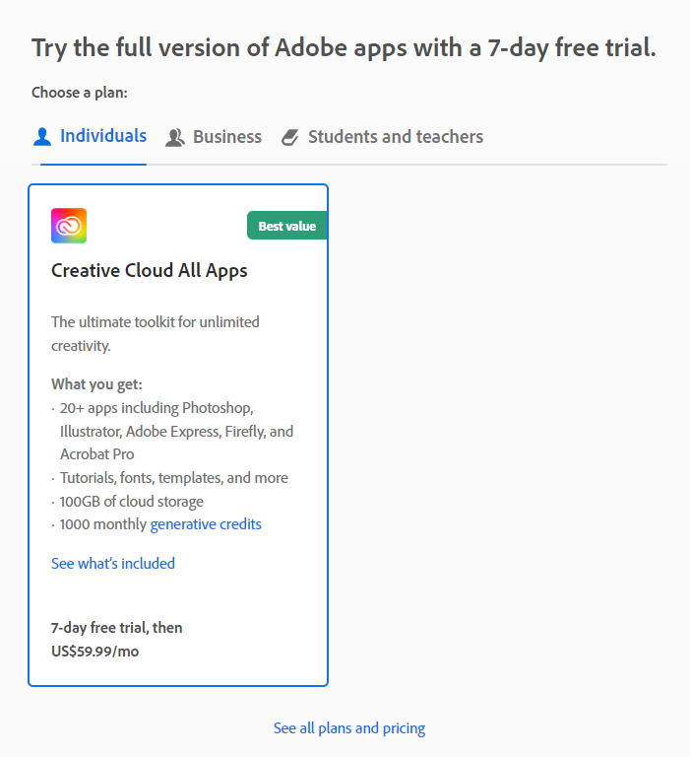
Task: Open the generative credits link
Action: tap(206, 524)
